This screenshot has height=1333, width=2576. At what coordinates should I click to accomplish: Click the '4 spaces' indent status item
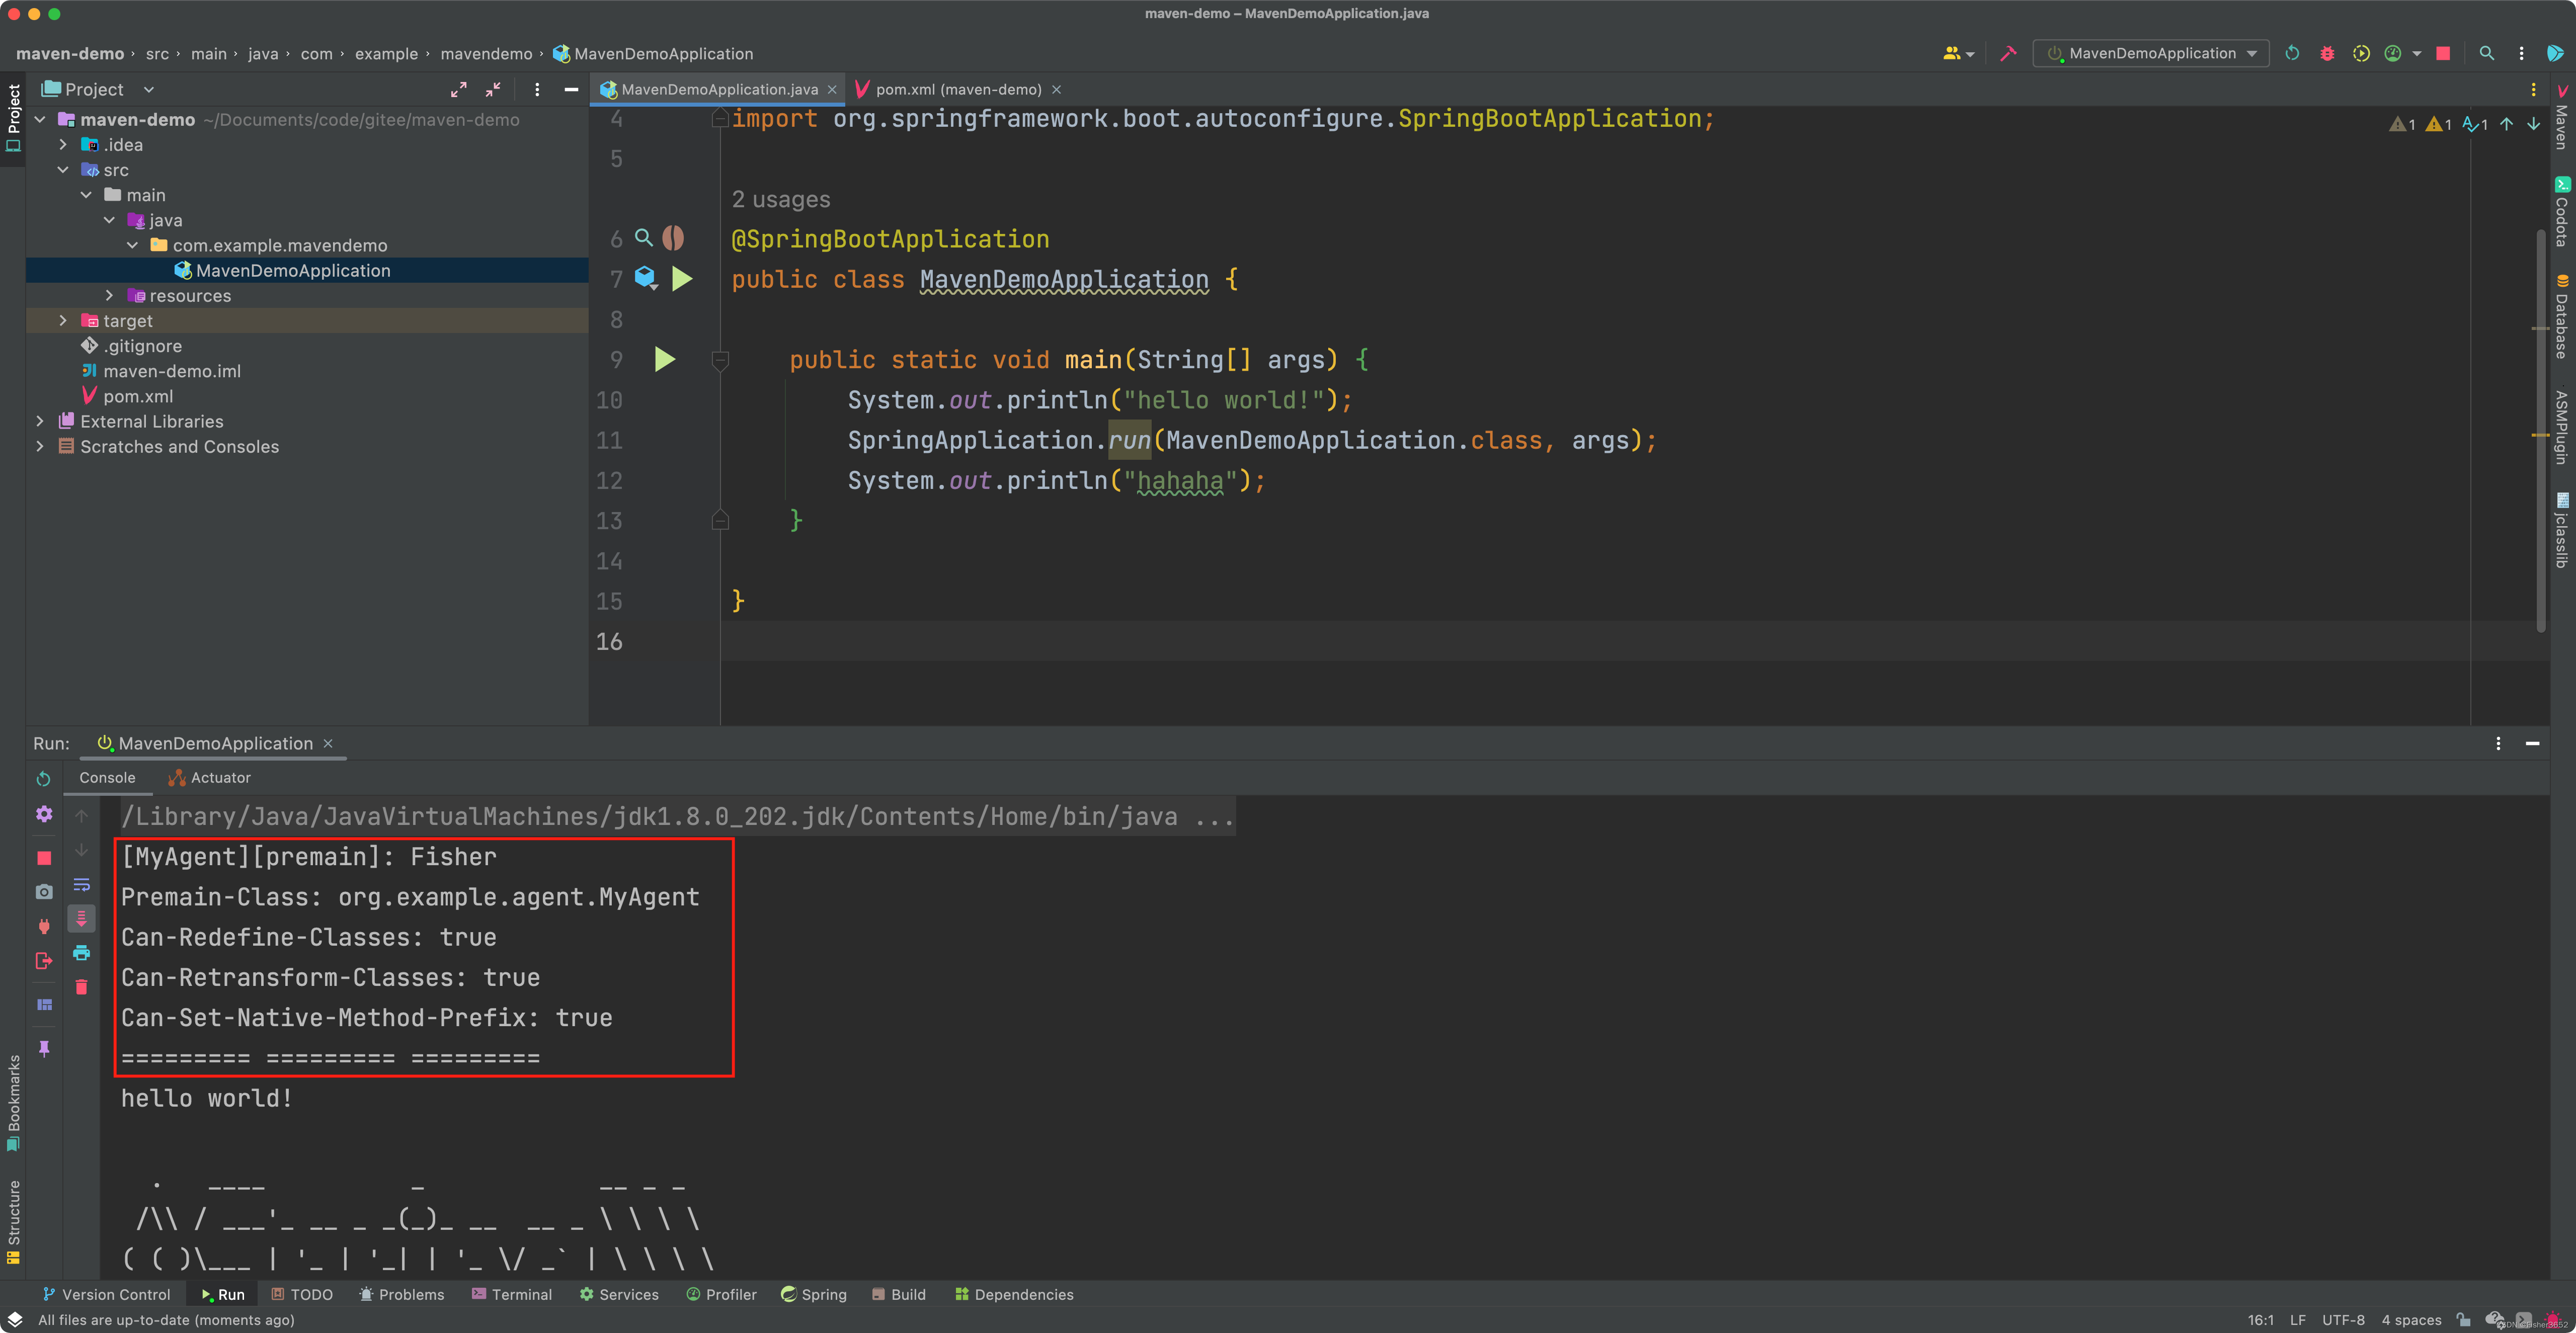coord(2411,1320)
